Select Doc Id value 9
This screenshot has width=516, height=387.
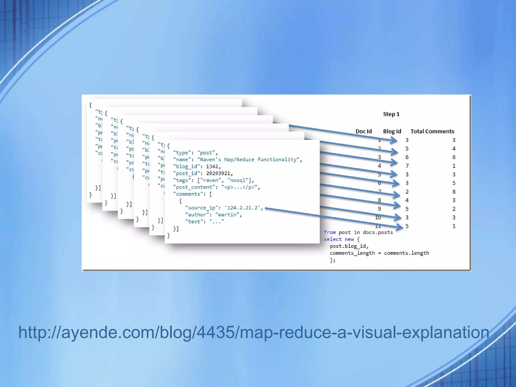tap(379, 209)
